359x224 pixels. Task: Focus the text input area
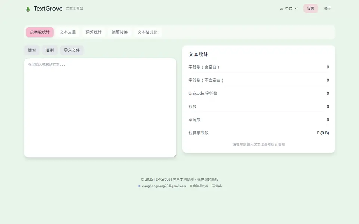point(100,108)
